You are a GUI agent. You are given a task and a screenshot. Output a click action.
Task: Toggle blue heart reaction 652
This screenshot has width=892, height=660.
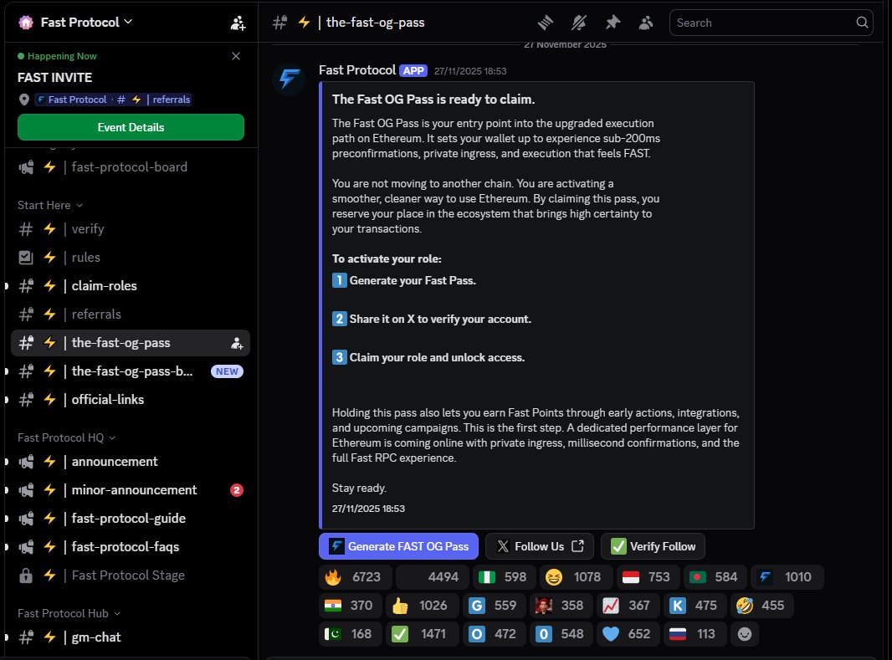(x=628, y=634)
